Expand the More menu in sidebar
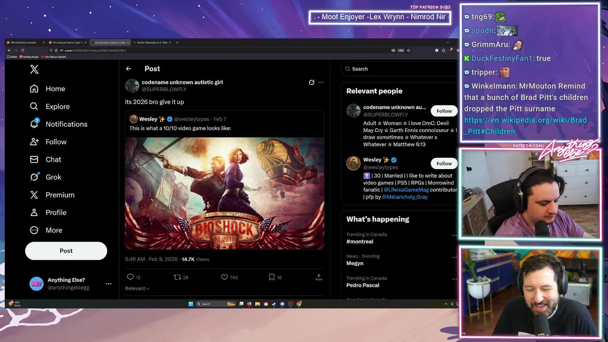This screenshot has width=608, height=342. coord(46,230)
